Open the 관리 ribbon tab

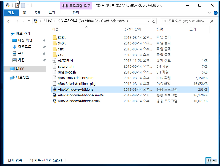click(x=76, y=13)
